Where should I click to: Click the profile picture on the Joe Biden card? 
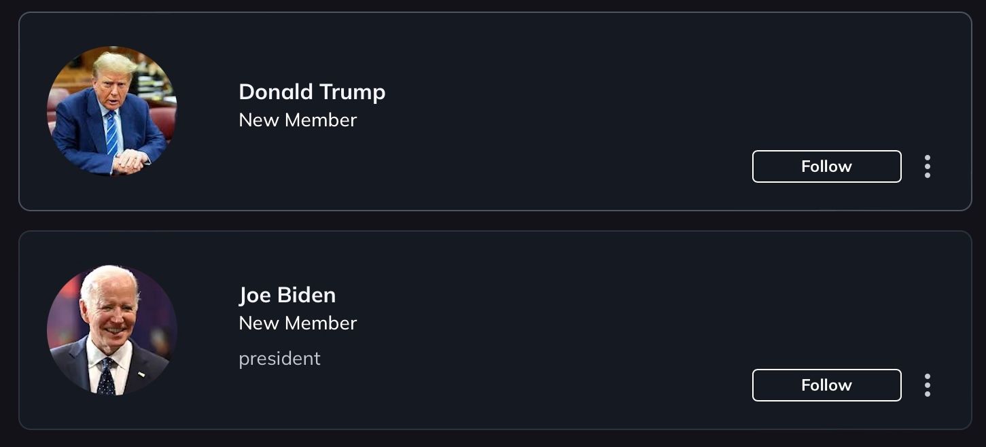point(112,330)
